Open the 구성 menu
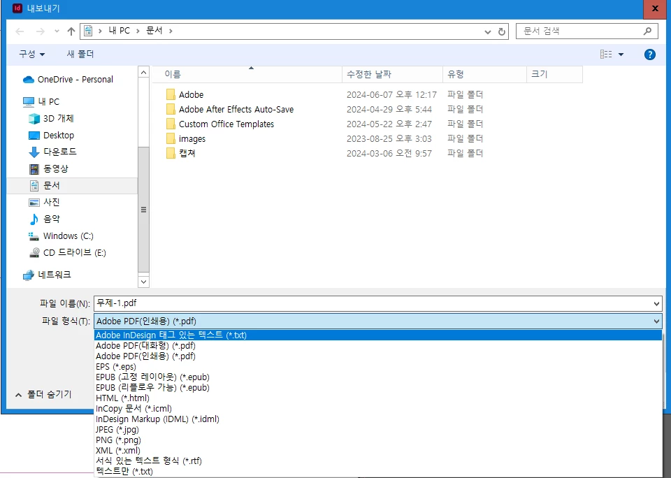The width and height of the screenshot is (671, 478). pyautogui.click(x=31, y=54)
